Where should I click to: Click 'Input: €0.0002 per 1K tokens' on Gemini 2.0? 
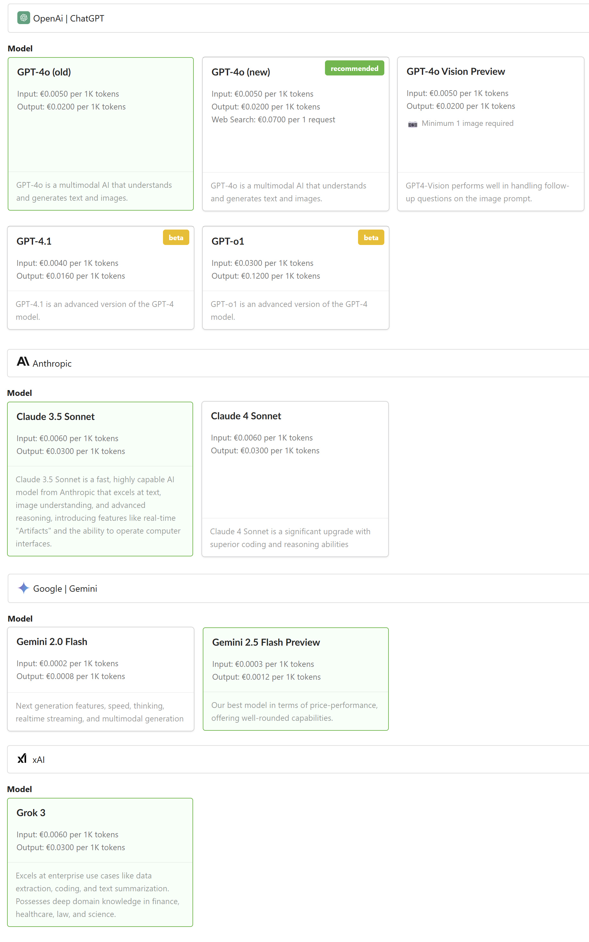(67, 663)
